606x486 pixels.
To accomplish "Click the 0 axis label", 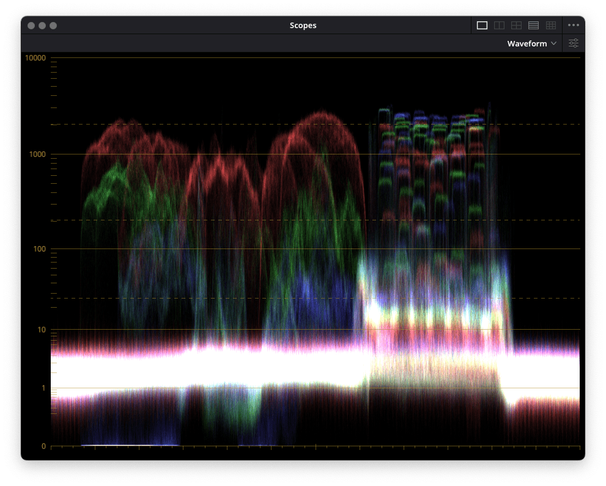I will click(43, 446).
